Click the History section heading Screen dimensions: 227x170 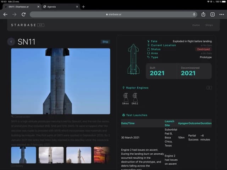[x=17, y=166]
